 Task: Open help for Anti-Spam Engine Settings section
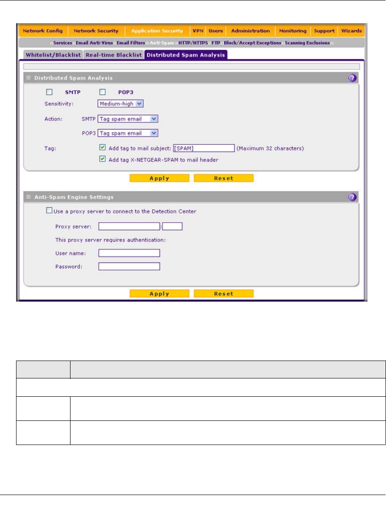click(x=352, y=197)
